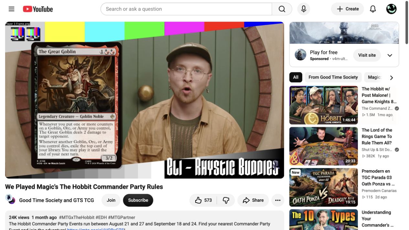409x230 pixels.
Task: Open 'The Lord of the Rings Game' title
Action: pyautogui.click(x=377, y=136)
